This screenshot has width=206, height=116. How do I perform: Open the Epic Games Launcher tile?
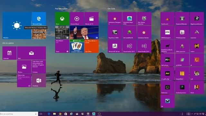pyautogui.click(x=144, y=19)
